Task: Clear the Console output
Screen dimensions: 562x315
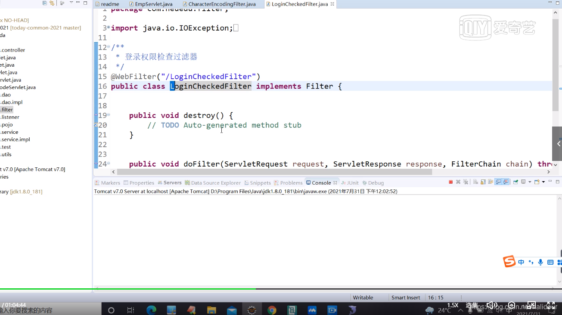Action: point(475,182)
